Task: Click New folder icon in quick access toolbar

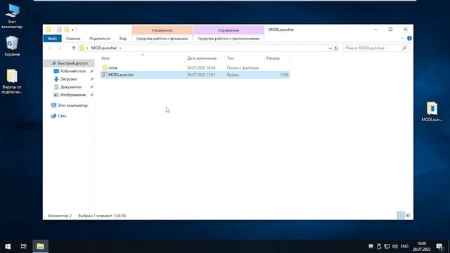Action: pos(67,30)
